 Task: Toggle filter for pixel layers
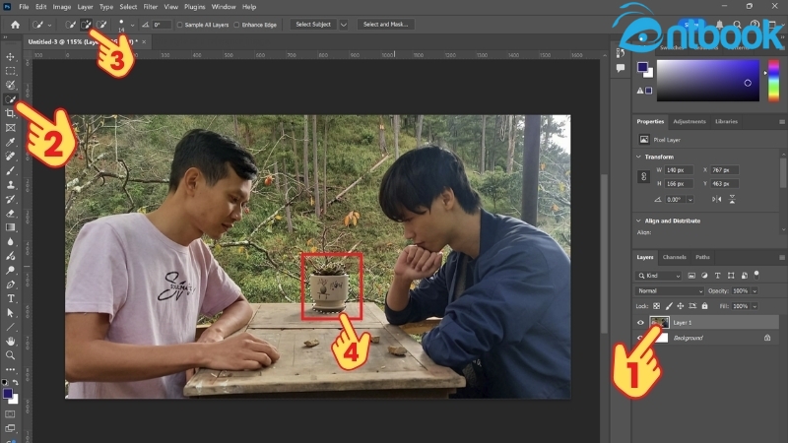click(691, 276)
